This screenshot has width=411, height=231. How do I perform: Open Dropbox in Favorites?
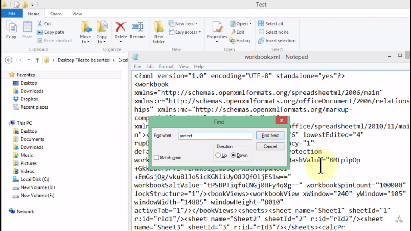point(26,99)
